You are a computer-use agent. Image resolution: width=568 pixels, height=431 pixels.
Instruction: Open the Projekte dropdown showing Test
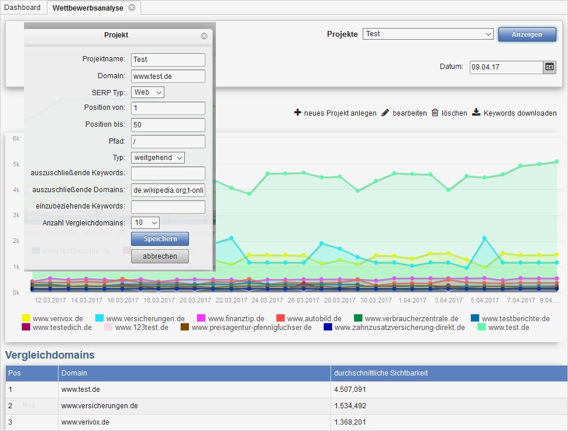428,34
